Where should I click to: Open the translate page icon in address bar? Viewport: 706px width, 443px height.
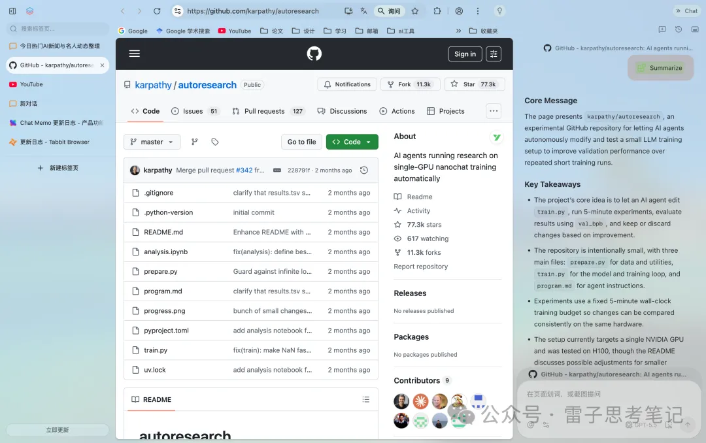coord(364,11)
